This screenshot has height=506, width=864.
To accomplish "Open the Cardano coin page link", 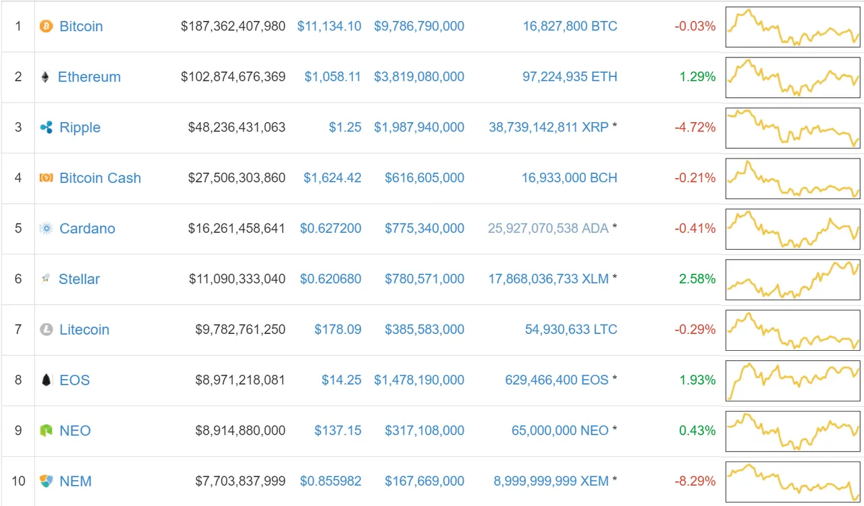I will (87, 229).
